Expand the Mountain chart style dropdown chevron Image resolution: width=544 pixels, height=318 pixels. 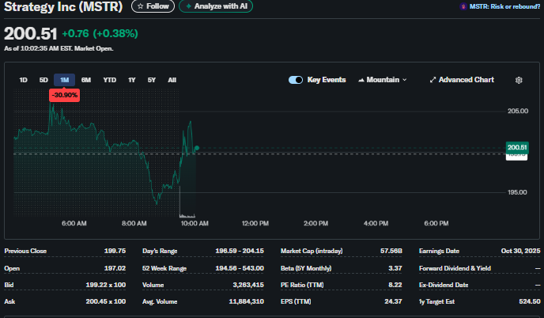click(405, 80)
